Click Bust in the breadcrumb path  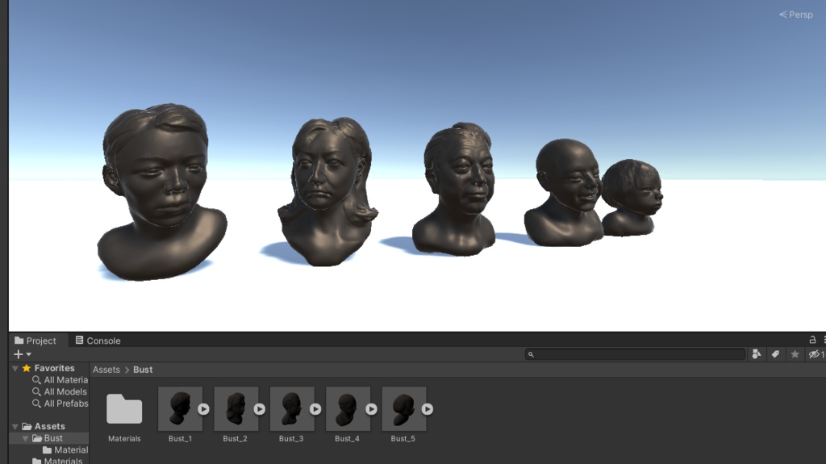(143, 370)
